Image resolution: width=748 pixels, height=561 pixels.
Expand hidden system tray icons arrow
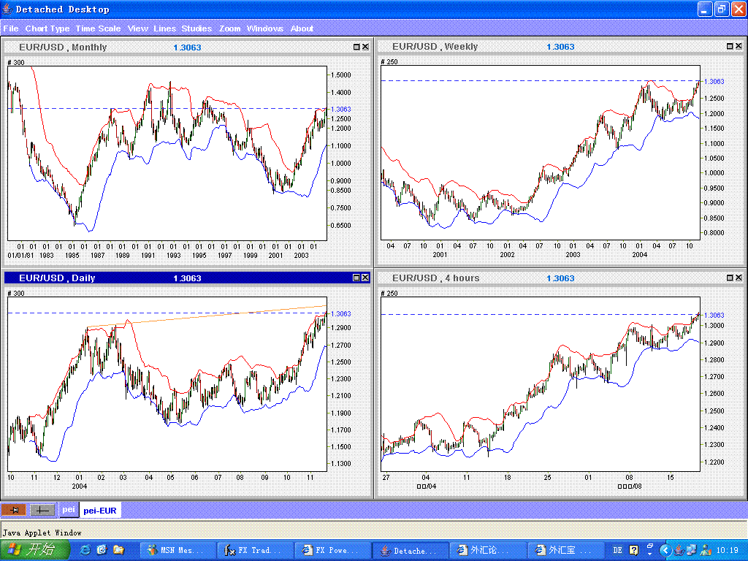pyautogui.click(x=665, y=551)
